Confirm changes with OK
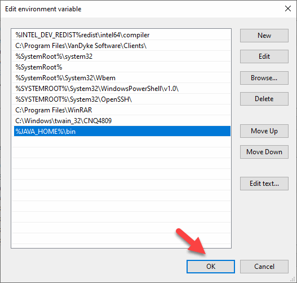 coord(211,267)
